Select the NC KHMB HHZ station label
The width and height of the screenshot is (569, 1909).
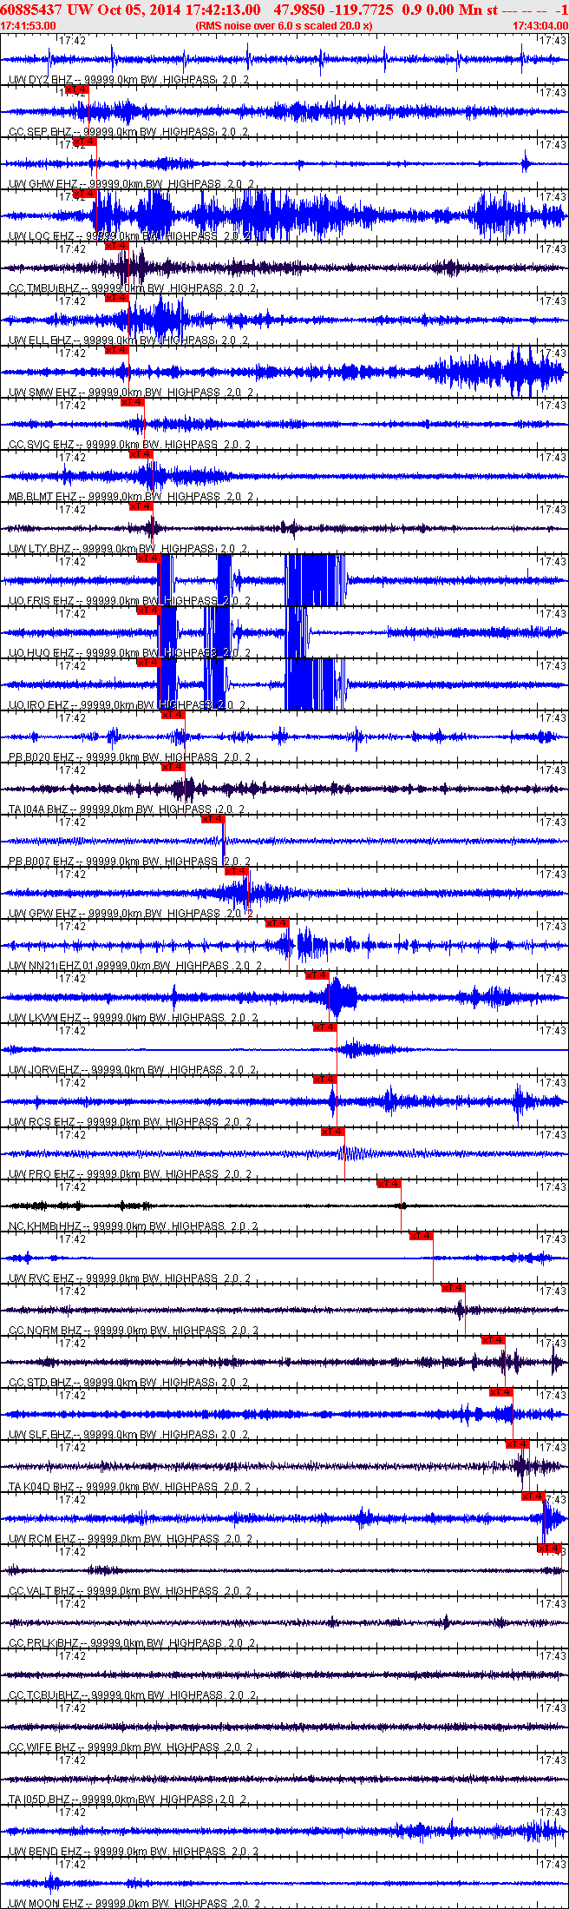[x=45, y=1226]
